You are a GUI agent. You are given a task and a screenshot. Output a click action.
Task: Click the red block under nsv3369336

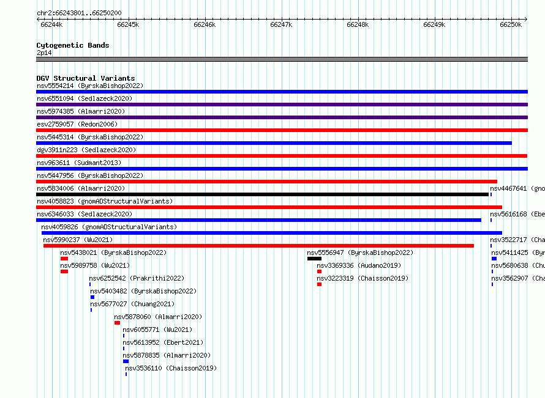pos(320,271)
